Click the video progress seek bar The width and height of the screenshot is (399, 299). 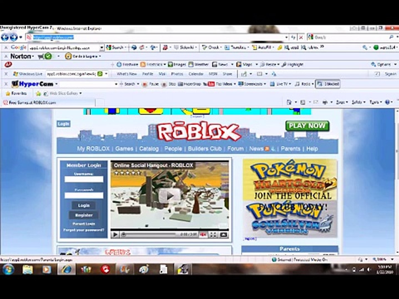coord(150,235)
